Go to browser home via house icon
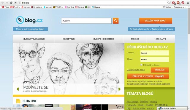 pos(15,3)
